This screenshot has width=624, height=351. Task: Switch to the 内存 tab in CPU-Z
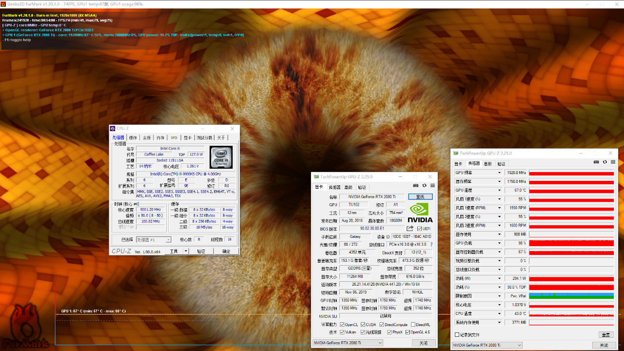click(160, 138)
